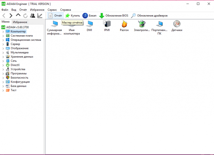The height and width of the screenshot is (155, 214).
Task: Click the Обновления драйверов button
Action: (x=149, y=15)
